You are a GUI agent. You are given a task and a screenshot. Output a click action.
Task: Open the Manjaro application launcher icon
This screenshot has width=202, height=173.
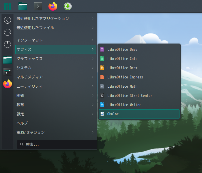(8, 6)
